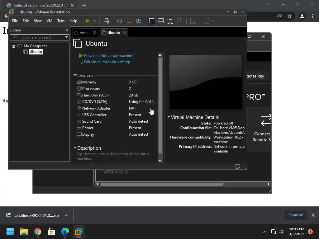Open the Help menu

[x=73, y=21]
